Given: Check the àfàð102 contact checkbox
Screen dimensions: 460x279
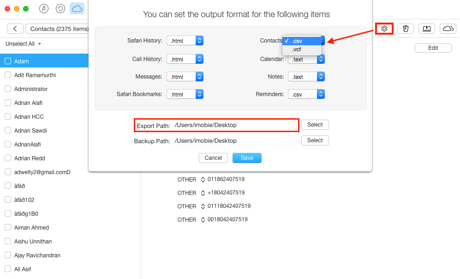Looking at the screenshot, I should coord(8,200).
